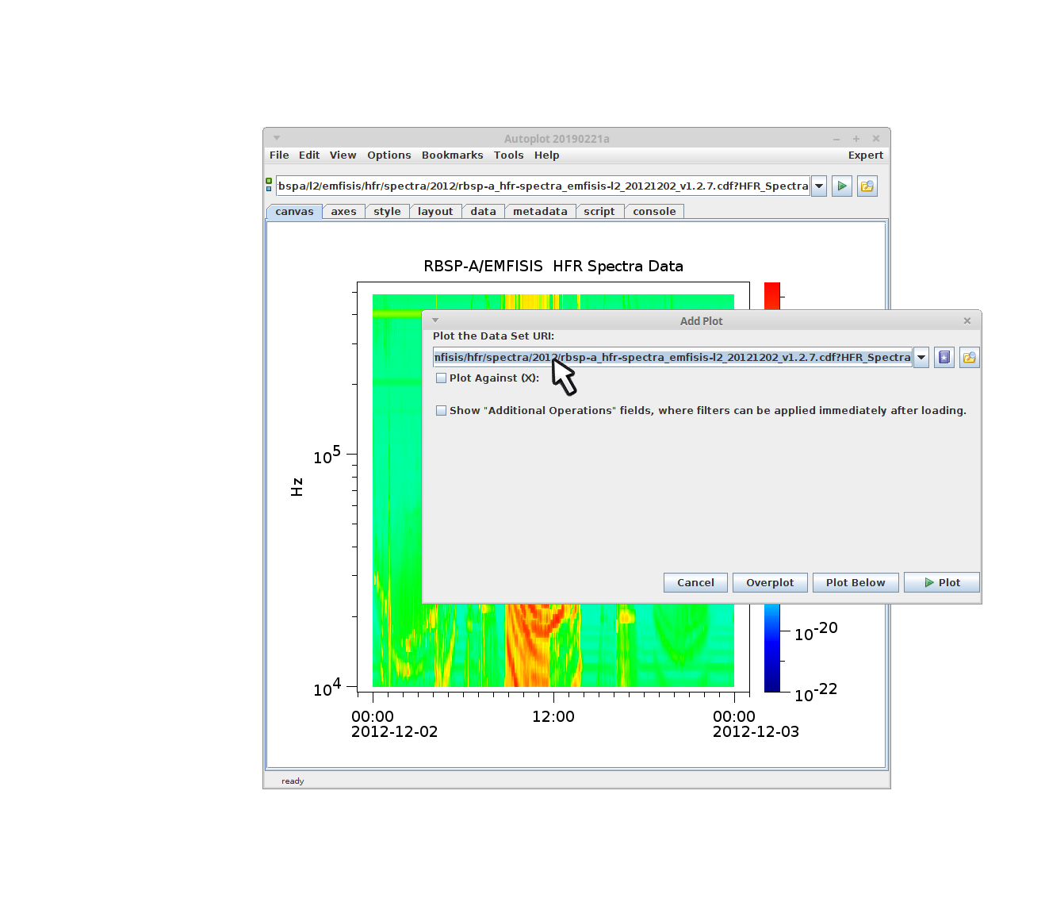Switch to the metadata tab

click(x=541, y=212)
